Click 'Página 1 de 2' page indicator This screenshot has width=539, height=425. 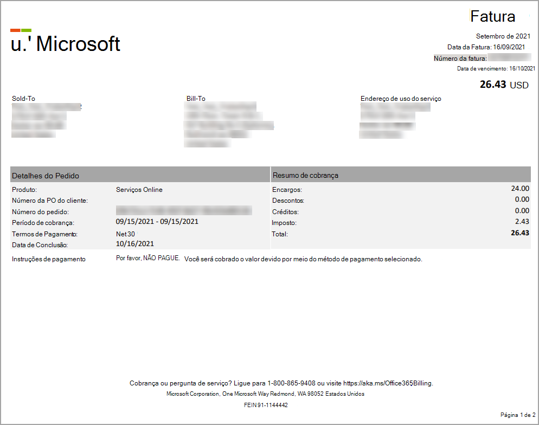click(x=518, y=415)
